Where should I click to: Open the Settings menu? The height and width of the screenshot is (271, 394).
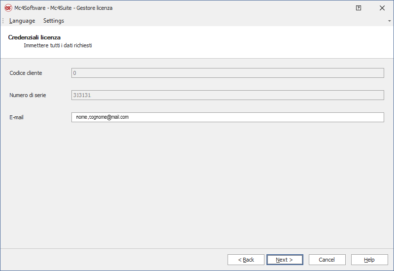[54, 21]
